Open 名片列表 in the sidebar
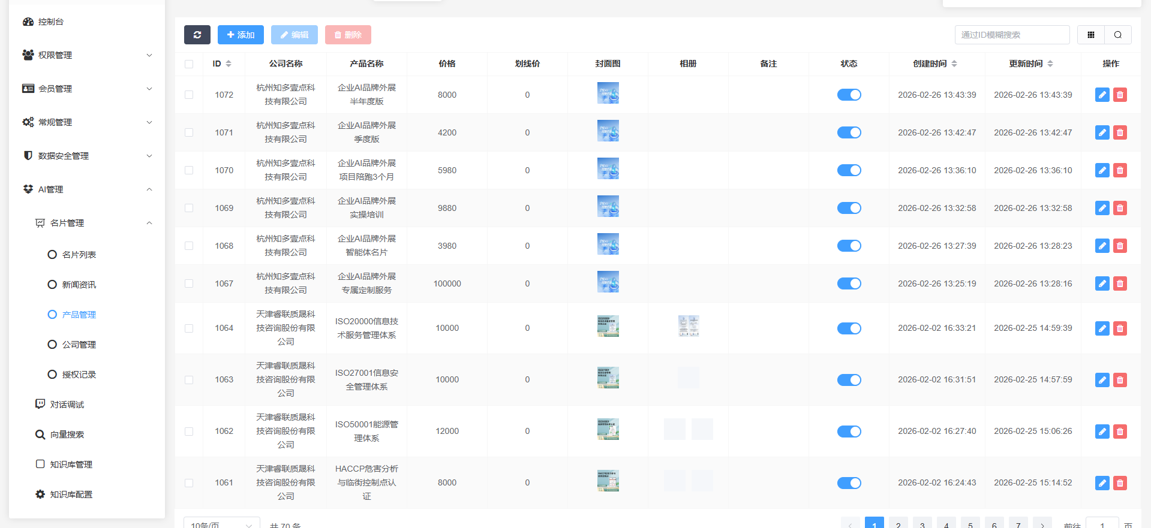 pyautogui.click(x=79, y=255)
